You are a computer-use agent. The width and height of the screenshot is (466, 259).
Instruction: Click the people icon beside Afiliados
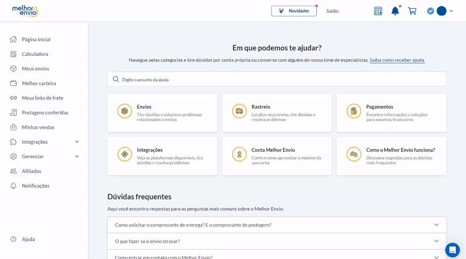[x=13, y=171]
